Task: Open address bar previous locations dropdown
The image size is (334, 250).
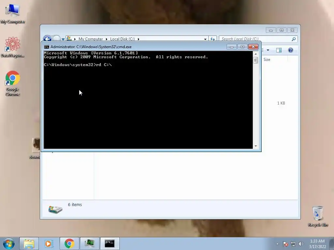Action: click(205, 39)
